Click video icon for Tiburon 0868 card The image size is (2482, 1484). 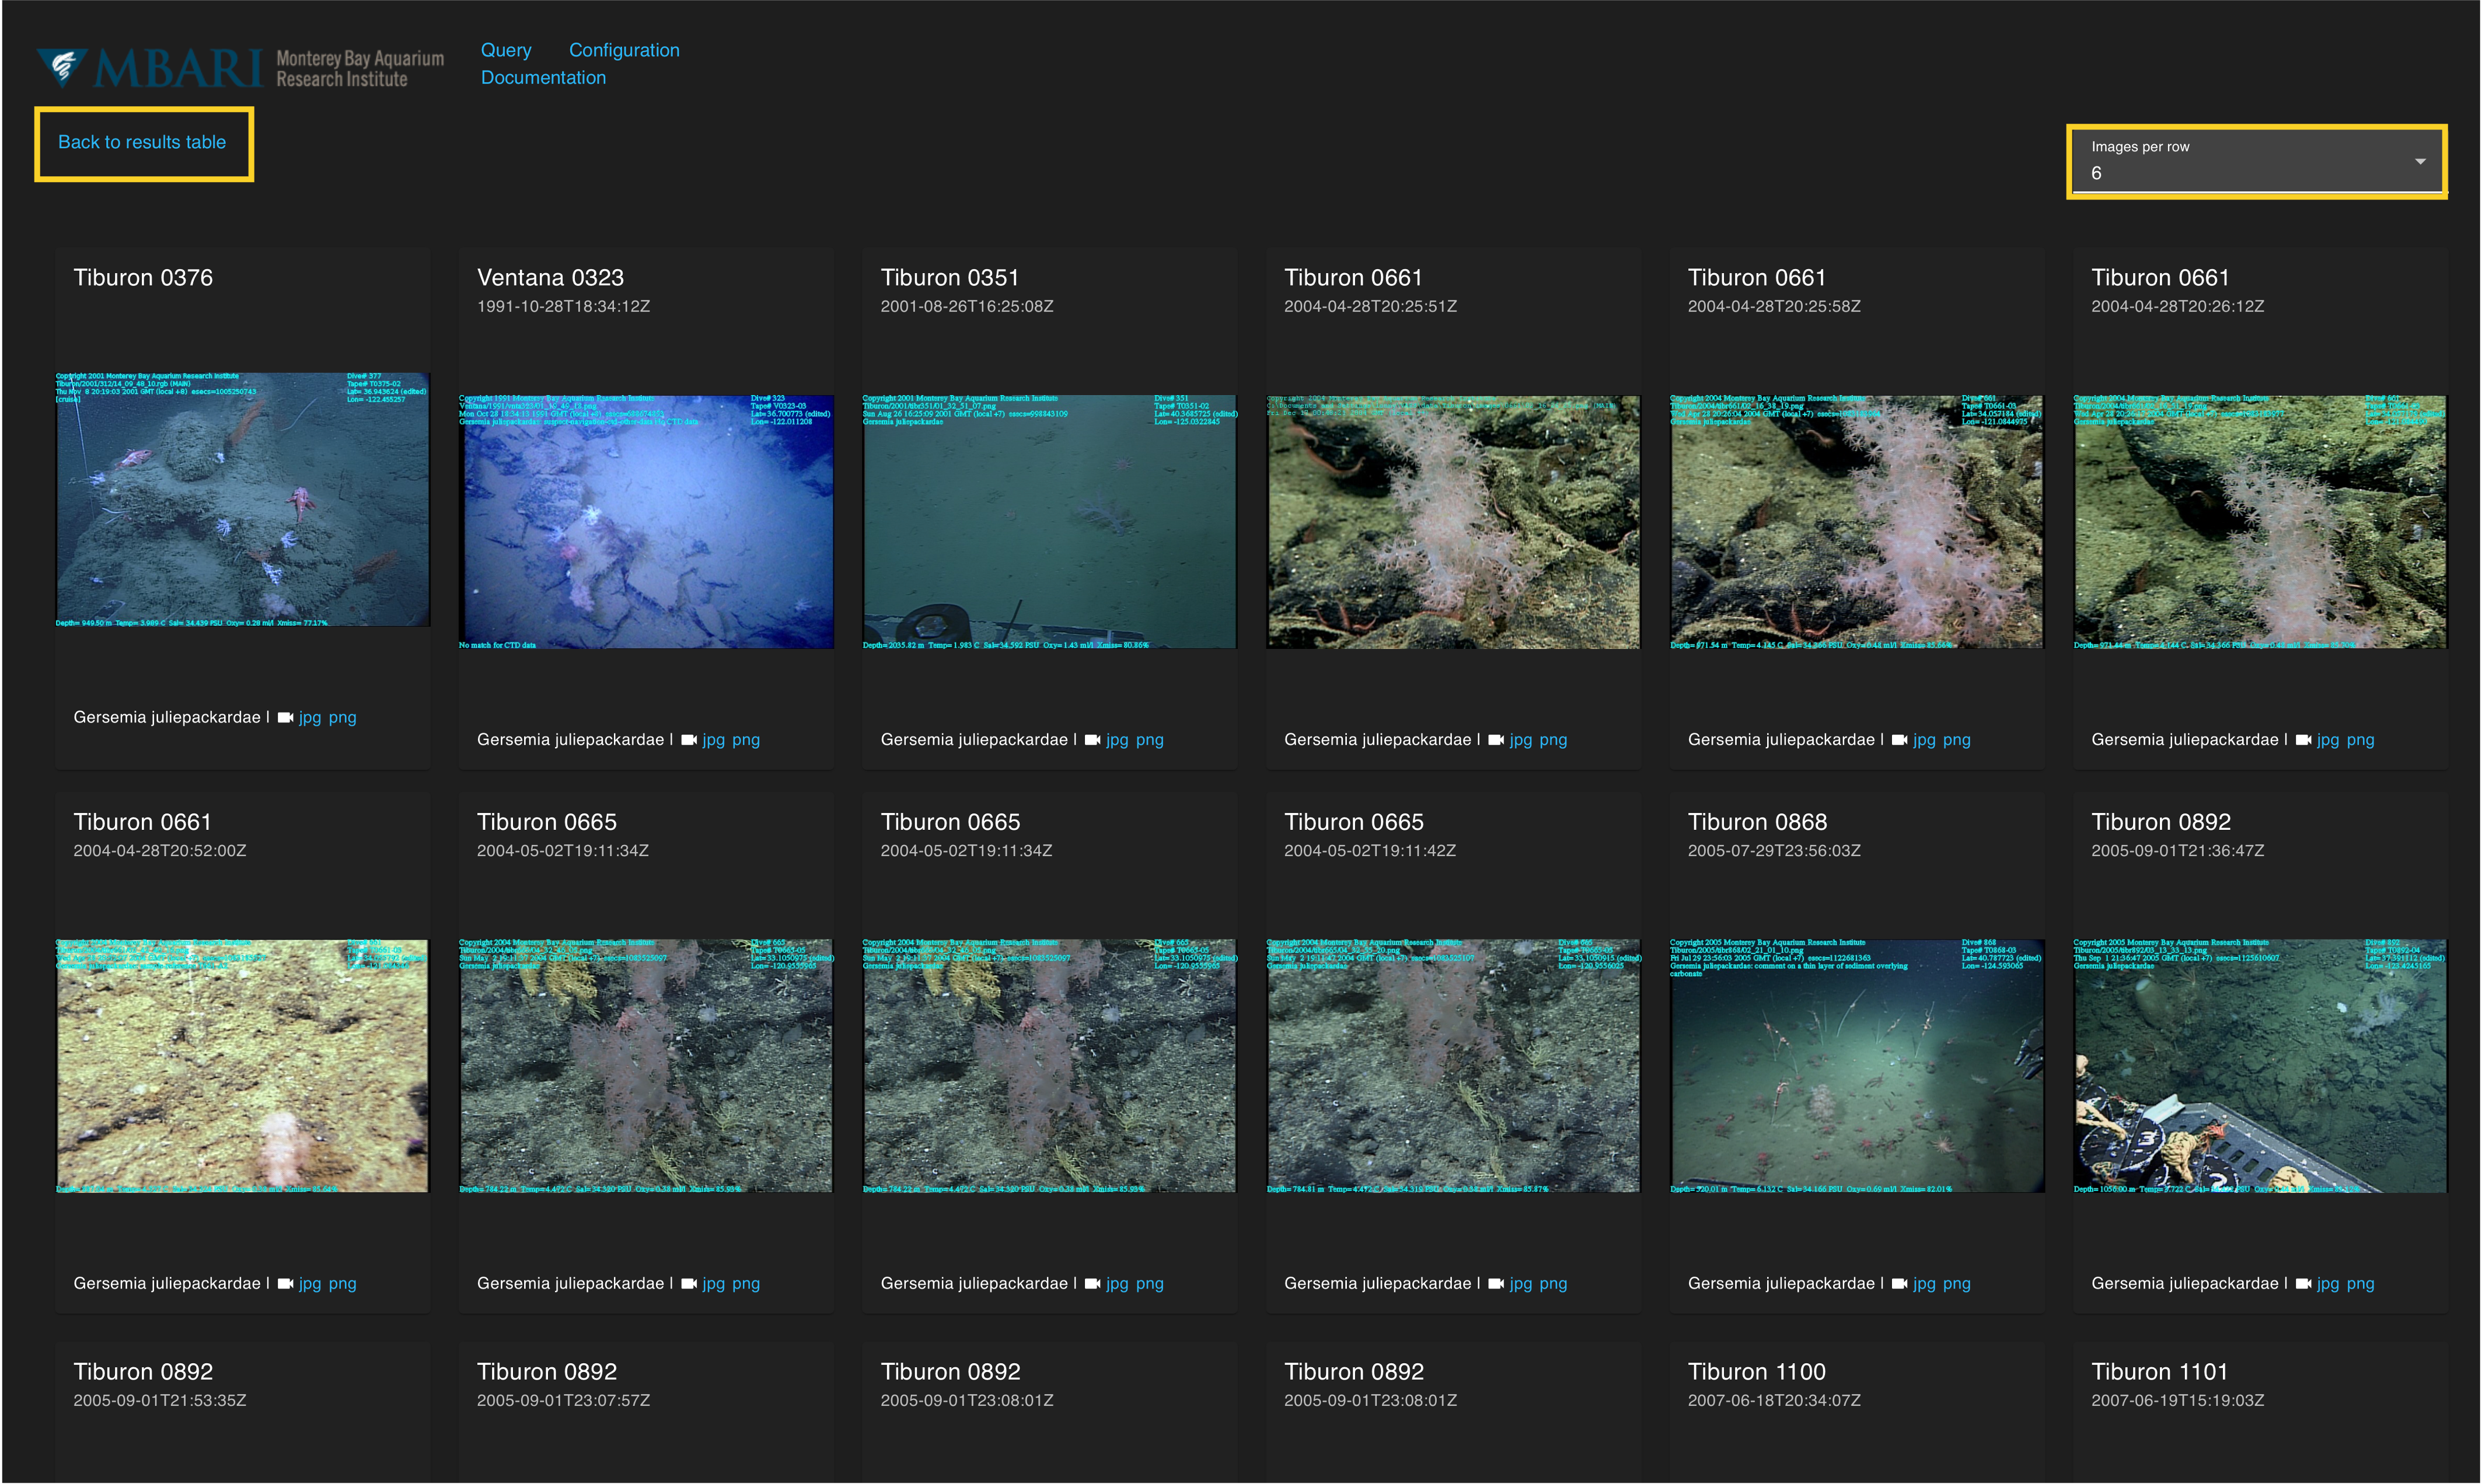pos(1900,1283)
